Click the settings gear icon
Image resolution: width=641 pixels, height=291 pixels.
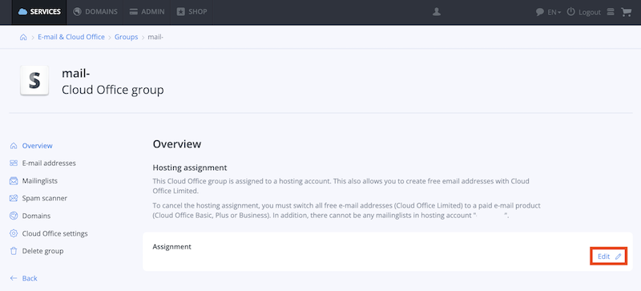pyautogui.click(x=14, y=234)
